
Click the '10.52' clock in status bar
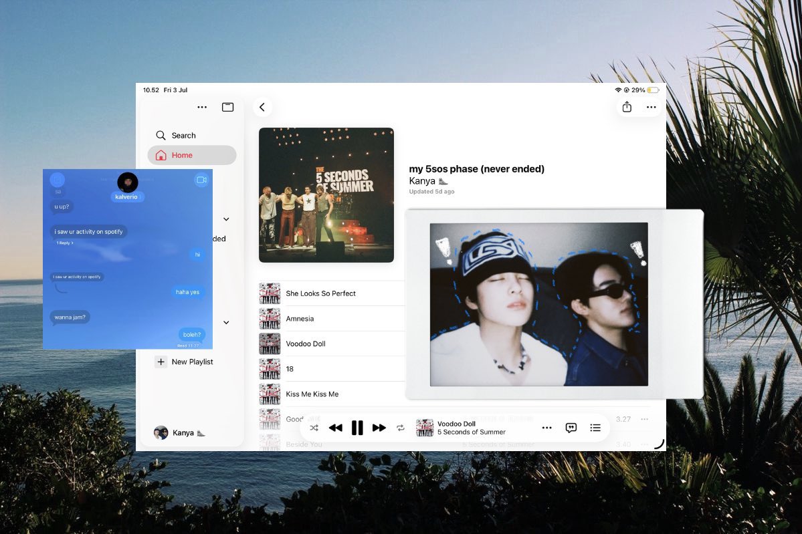click(x=151, y=90)
